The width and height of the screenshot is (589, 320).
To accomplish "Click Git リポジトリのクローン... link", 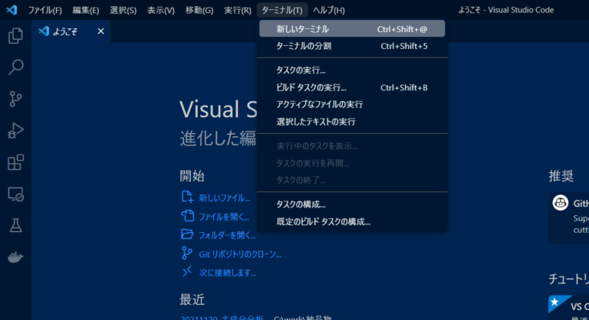I will [x=239, y=253].
